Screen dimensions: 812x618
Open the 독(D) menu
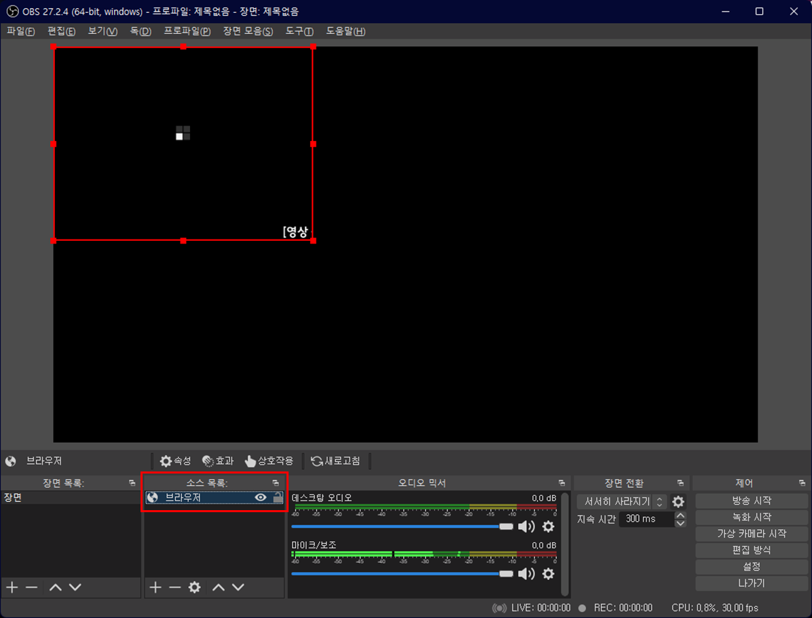click(x=141, y=31)
